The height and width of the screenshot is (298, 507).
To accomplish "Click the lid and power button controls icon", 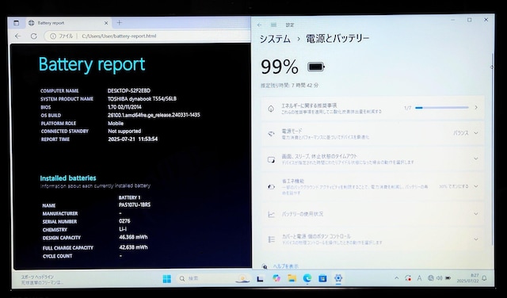I will click(271, 239).
